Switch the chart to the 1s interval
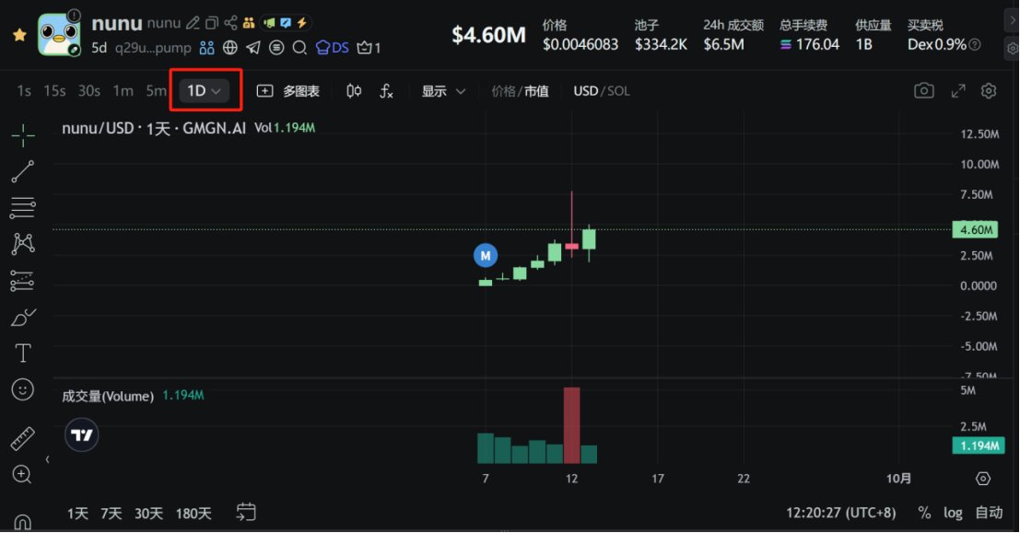1020x533 pixels. tap(24, 91)
